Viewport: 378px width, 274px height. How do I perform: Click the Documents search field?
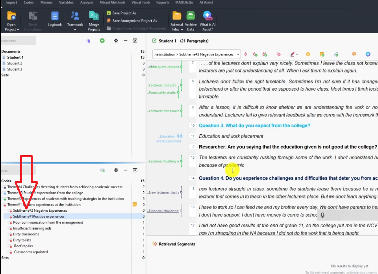[x=18, y=41]
